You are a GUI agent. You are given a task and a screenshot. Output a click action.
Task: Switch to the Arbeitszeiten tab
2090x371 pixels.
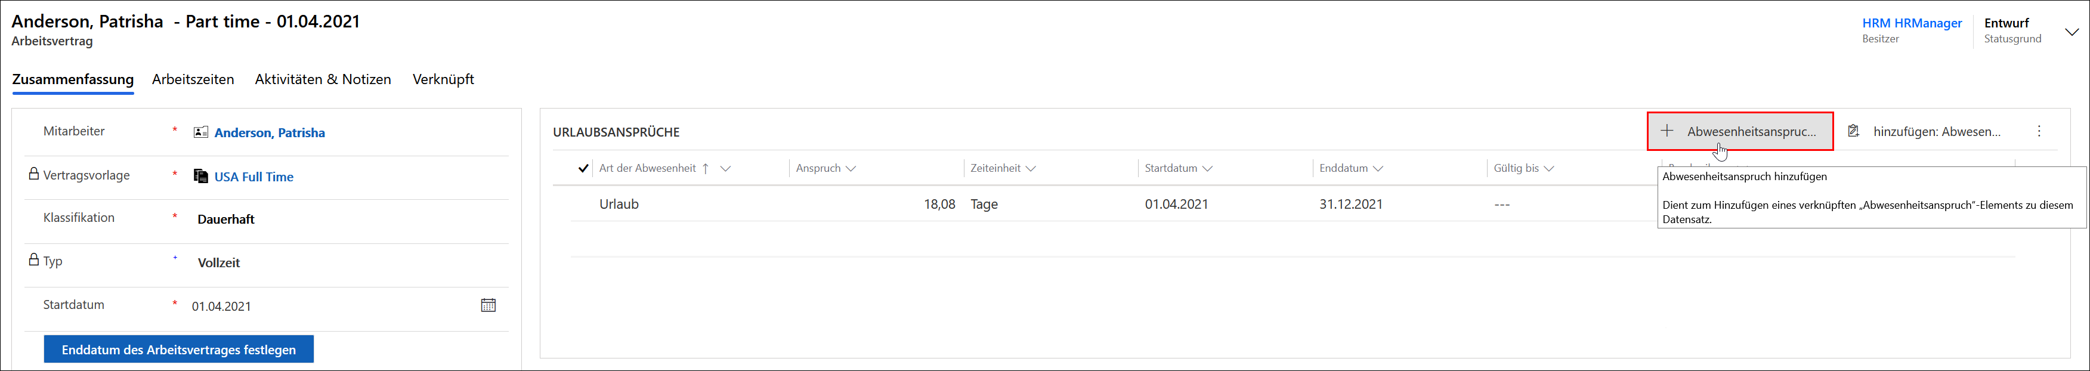pos(193,79)
